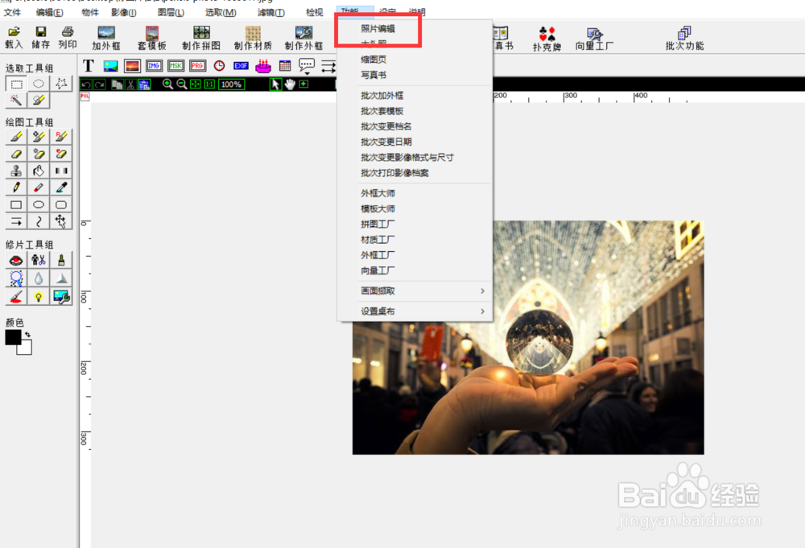This screenshot has height=548, width=805.
Task: Select the plain eraser tool
Action: [16, 154]
